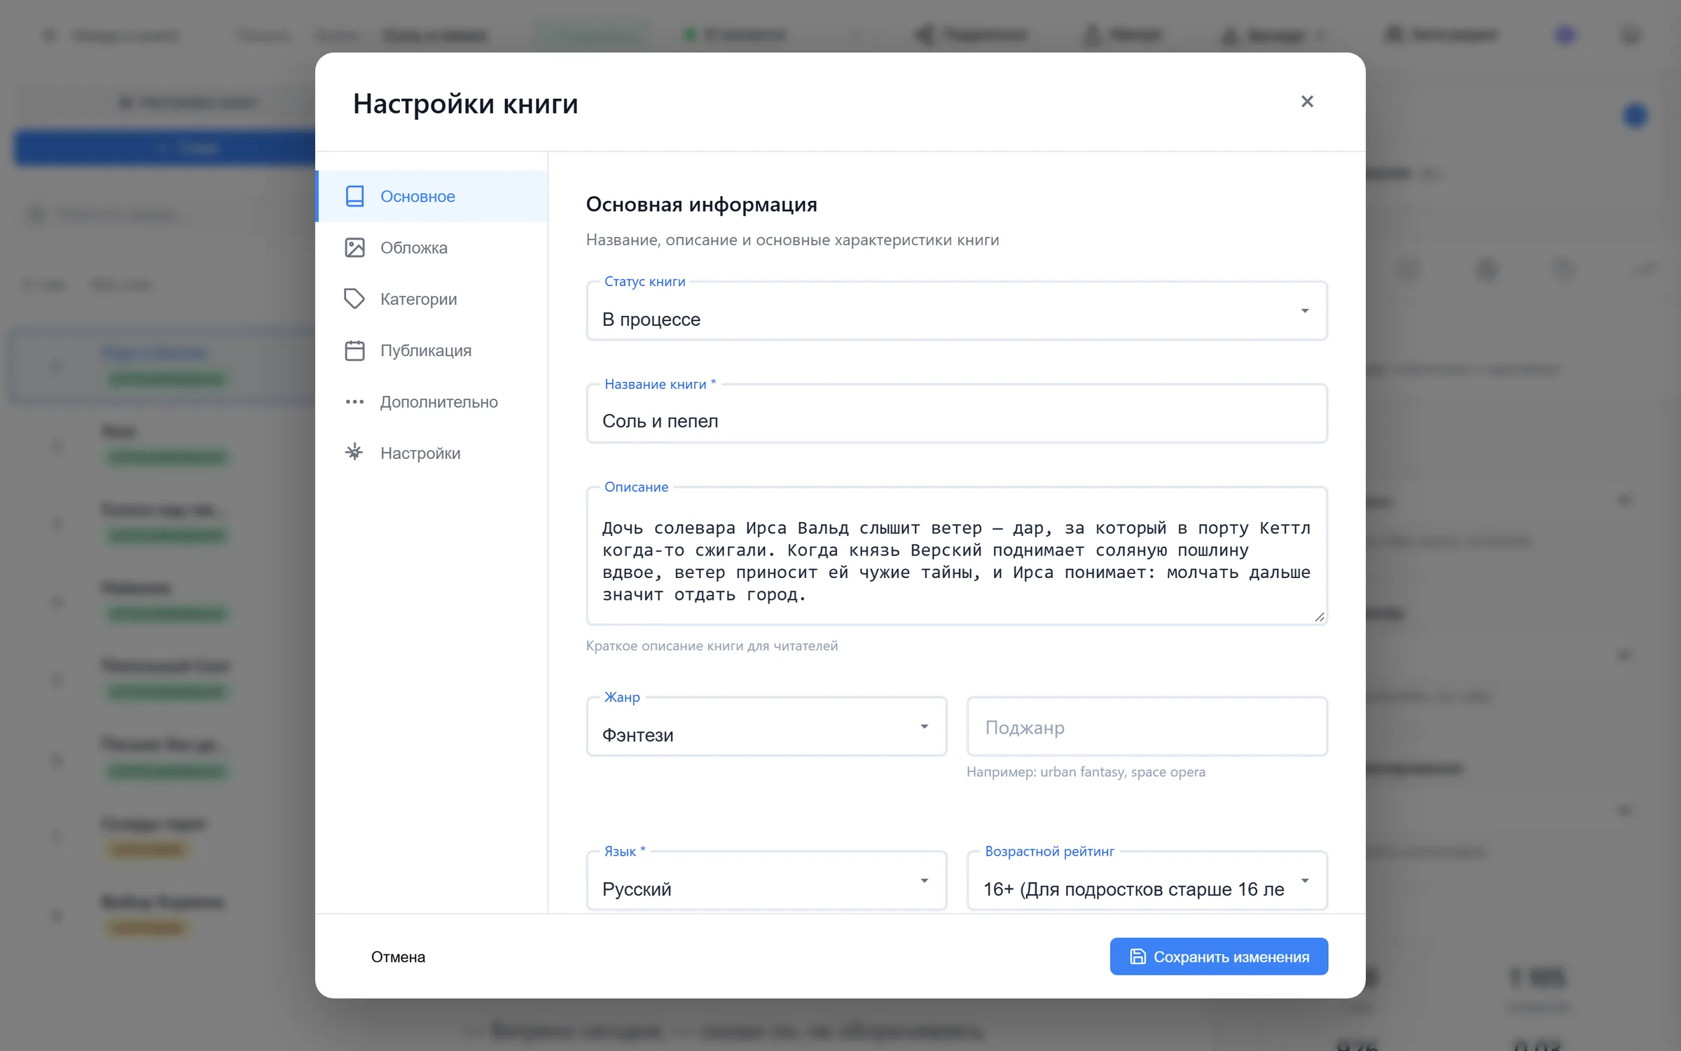Click the gear icon beside Настройки
Viewport: 1681px width, 1051px height.
point(354,452)
